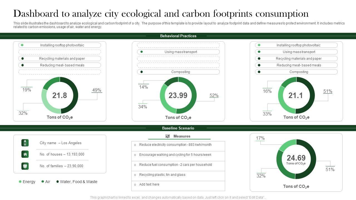
Task: Select bullet for Recycling plastic, tin and glass
Action: [135, 175]
